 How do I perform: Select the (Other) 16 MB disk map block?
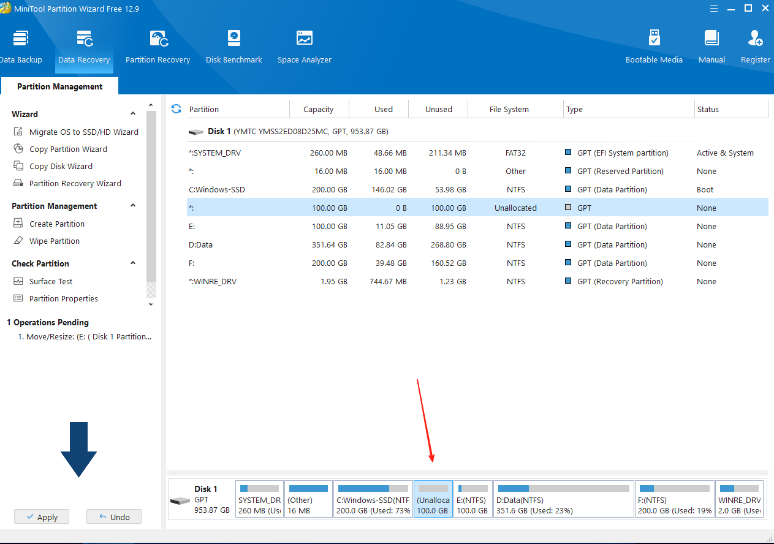308,499
